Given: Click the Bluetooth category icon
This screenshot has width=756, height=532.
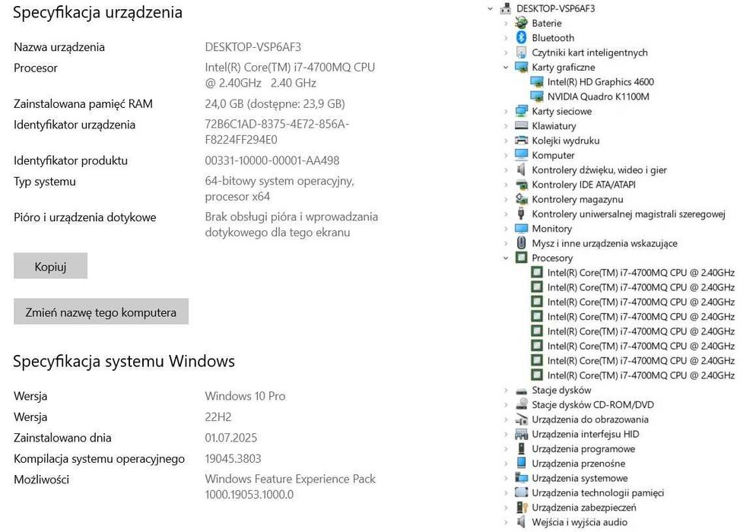Looking at the screenshot, I should (x=521, y=37).
